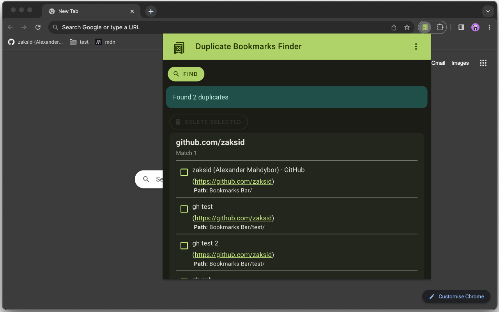Screen dimensions: 499x312
Task: Open the github.com/zaksid link under zaksid (Alexander Mahdybor)
Action: pos(233,181)
